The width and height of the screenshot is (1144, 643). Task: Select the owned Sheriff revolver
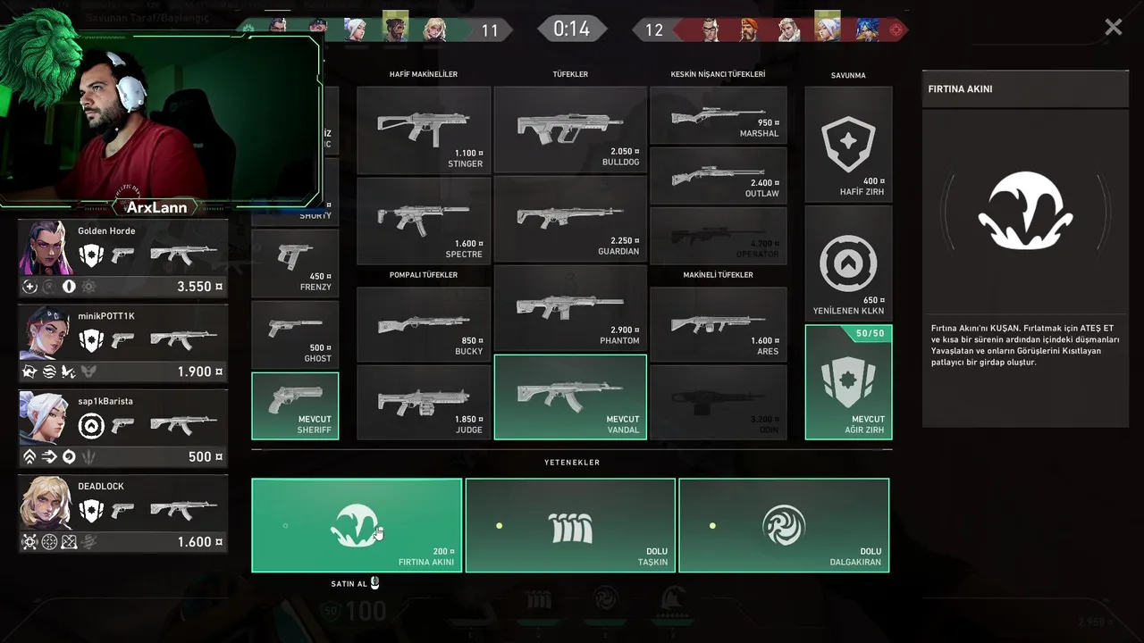pos(295,406)
